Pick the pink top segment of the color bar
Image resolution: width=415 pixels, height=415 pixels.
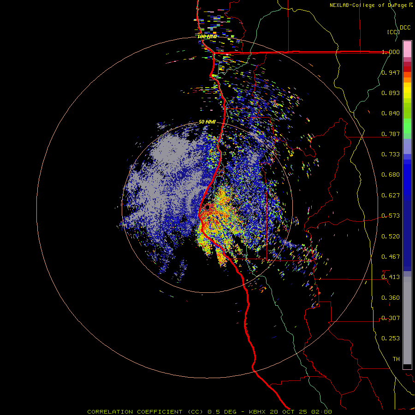pos(407,49)
